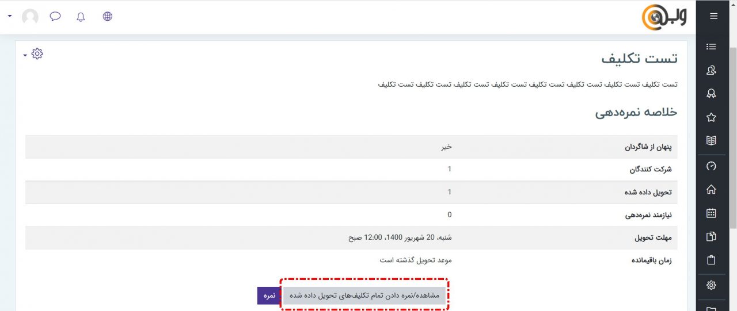Viewport: 737px width, 311px height.
Task: Go to site home via house icon
Action: (711, 190)
